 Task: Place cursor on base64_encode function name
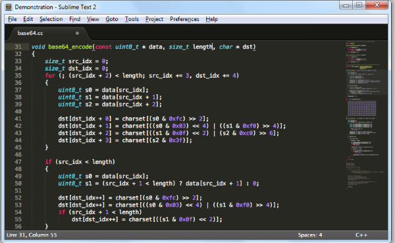(x=70, y=47)
